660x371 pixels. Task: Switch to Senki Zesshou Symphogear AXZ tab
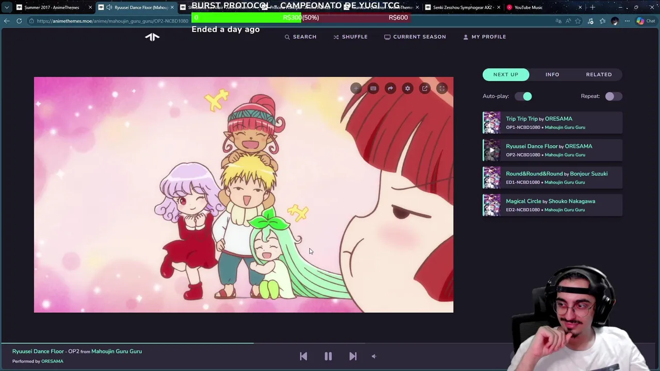(463, 7)
